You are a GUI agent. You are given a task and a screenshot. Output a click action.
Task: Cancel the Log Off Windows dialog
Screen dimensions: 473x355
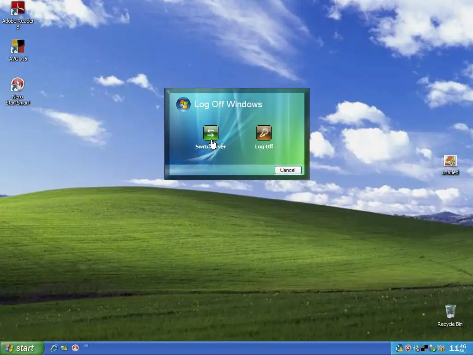point(288,170)
